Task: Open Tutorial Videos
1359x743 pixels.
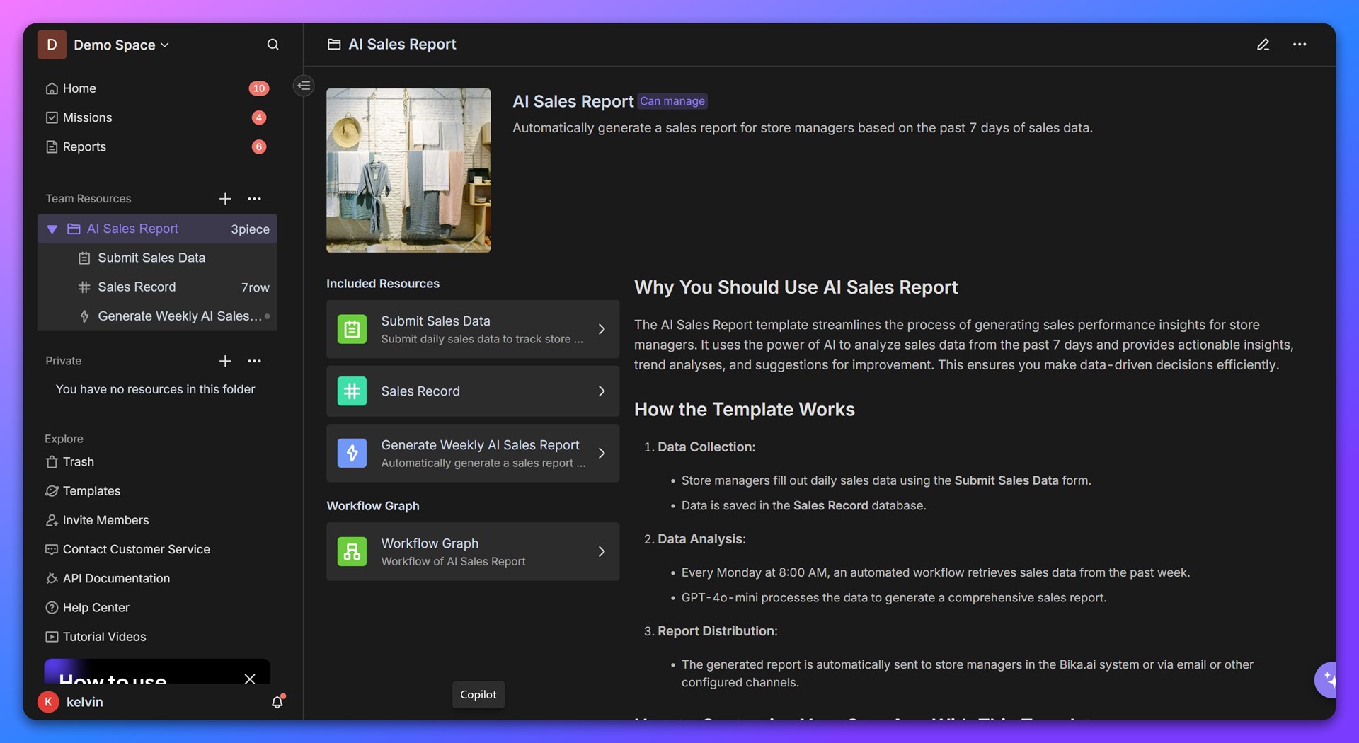Action: 96,636
